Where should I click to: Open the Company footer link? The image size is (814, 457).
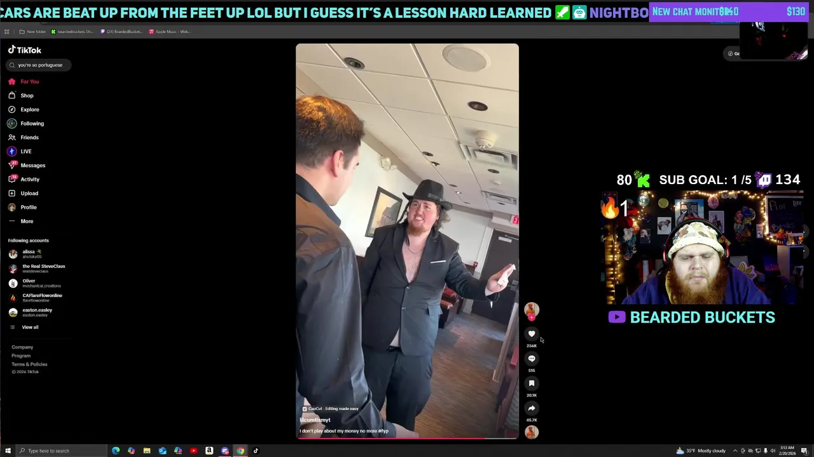22,347
